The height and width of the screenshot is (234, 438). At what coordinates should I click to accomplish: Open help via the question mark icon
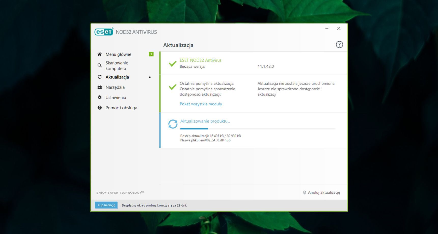[x=339, y=44]
